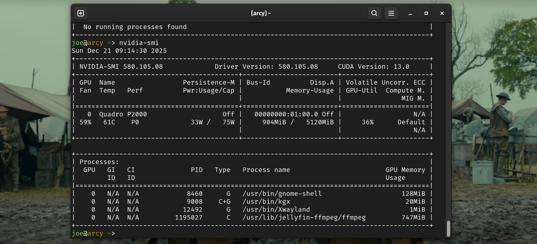Image resolution: width=537 pixels, height=244 pixels.
Task: Maximize the terminal window
Action: (x=426, y=13)
